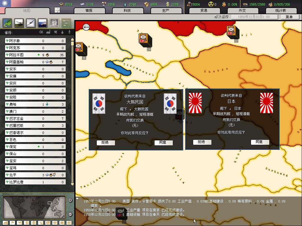Click the greyed nuclear explosion icon
302x226 pixels.
[x=54, y=23]
